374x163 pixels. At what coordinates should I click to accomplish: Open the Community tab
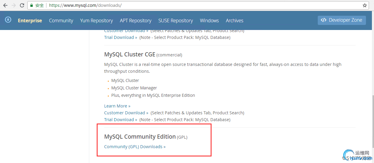[x=61, y=20]
